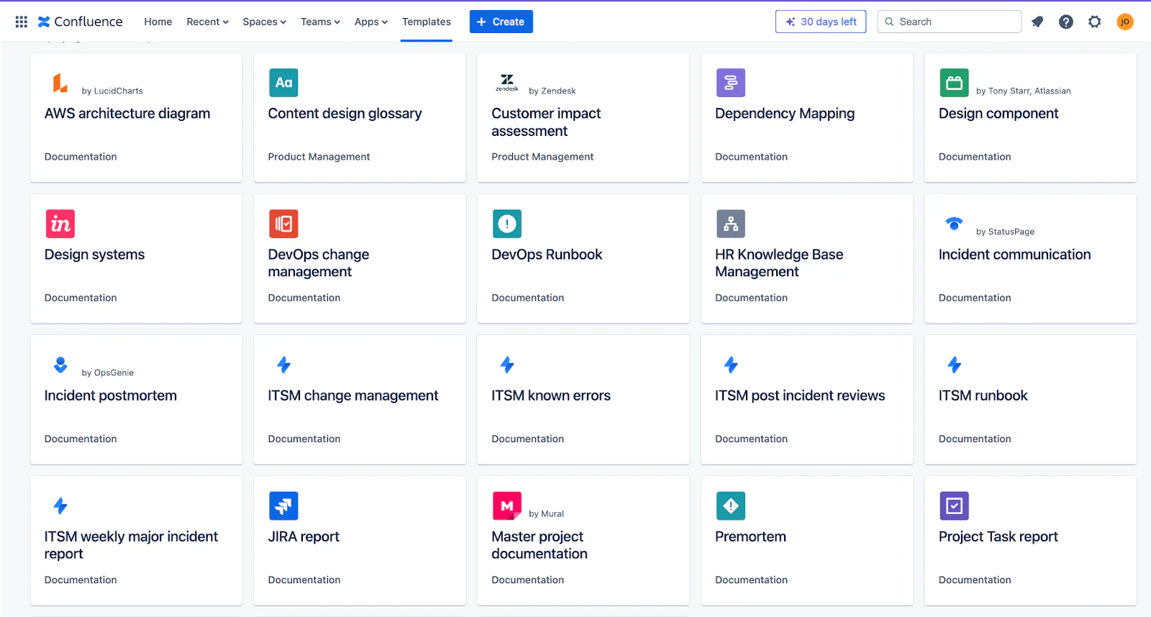
Task: Click the purple Project Task report icon
Action: point(954,506)
